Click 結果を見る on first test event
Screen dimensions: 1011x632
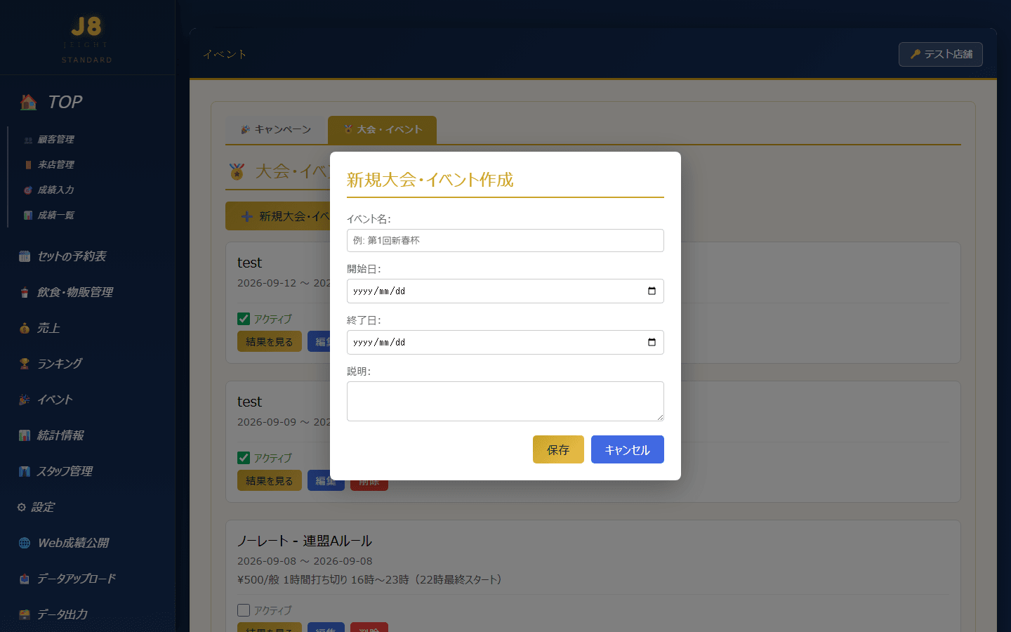coord(270,342)
